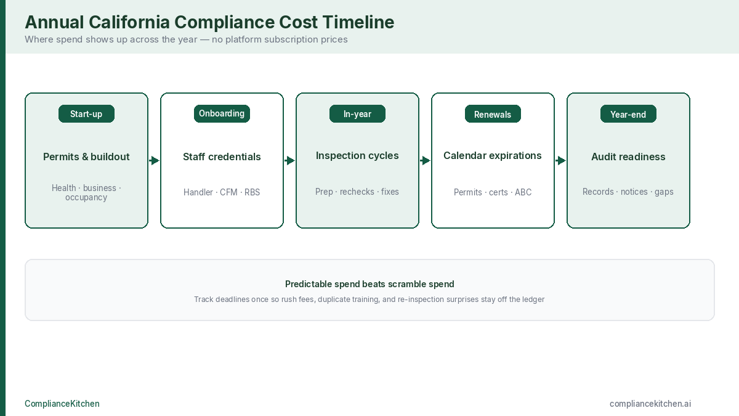Click the Track deadlines once callout sentence
Viewport: 739px width, 416px height.
click(x=369, y=300)
